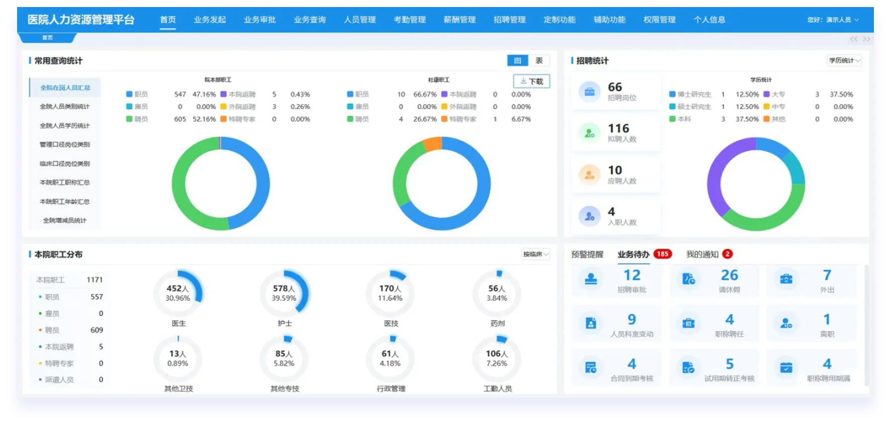891x425 pixels.
Task: Click the 拟聘人数 green person icon
Action: pos(589,133)
